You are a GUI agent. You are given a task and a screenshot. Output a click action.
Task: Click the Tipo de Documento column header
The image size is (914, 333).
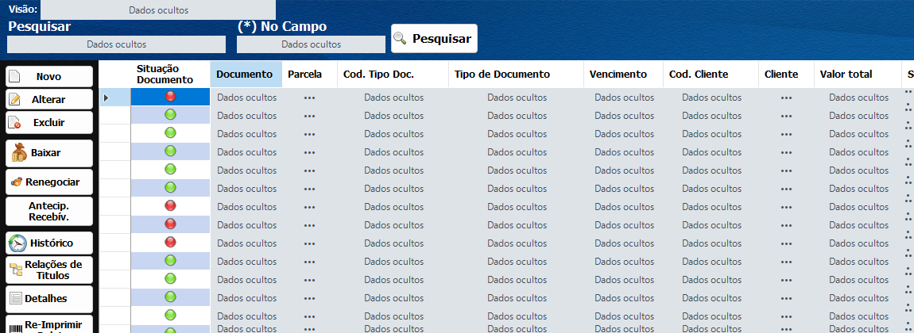click(x=516, y=75)
